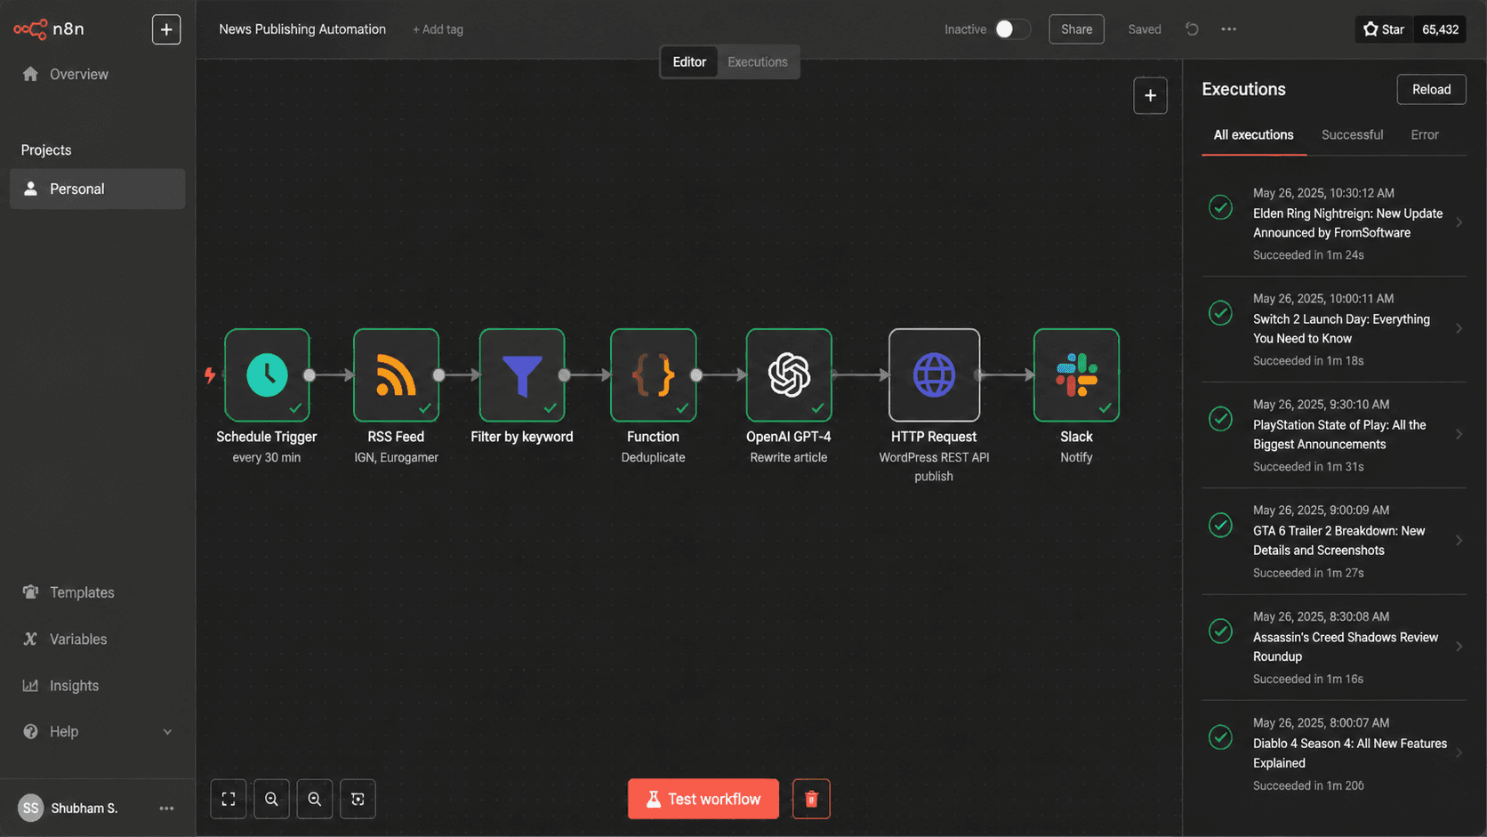1487x837 pixels.
Task: Click the SS user avatar
Action: point(31,809)
